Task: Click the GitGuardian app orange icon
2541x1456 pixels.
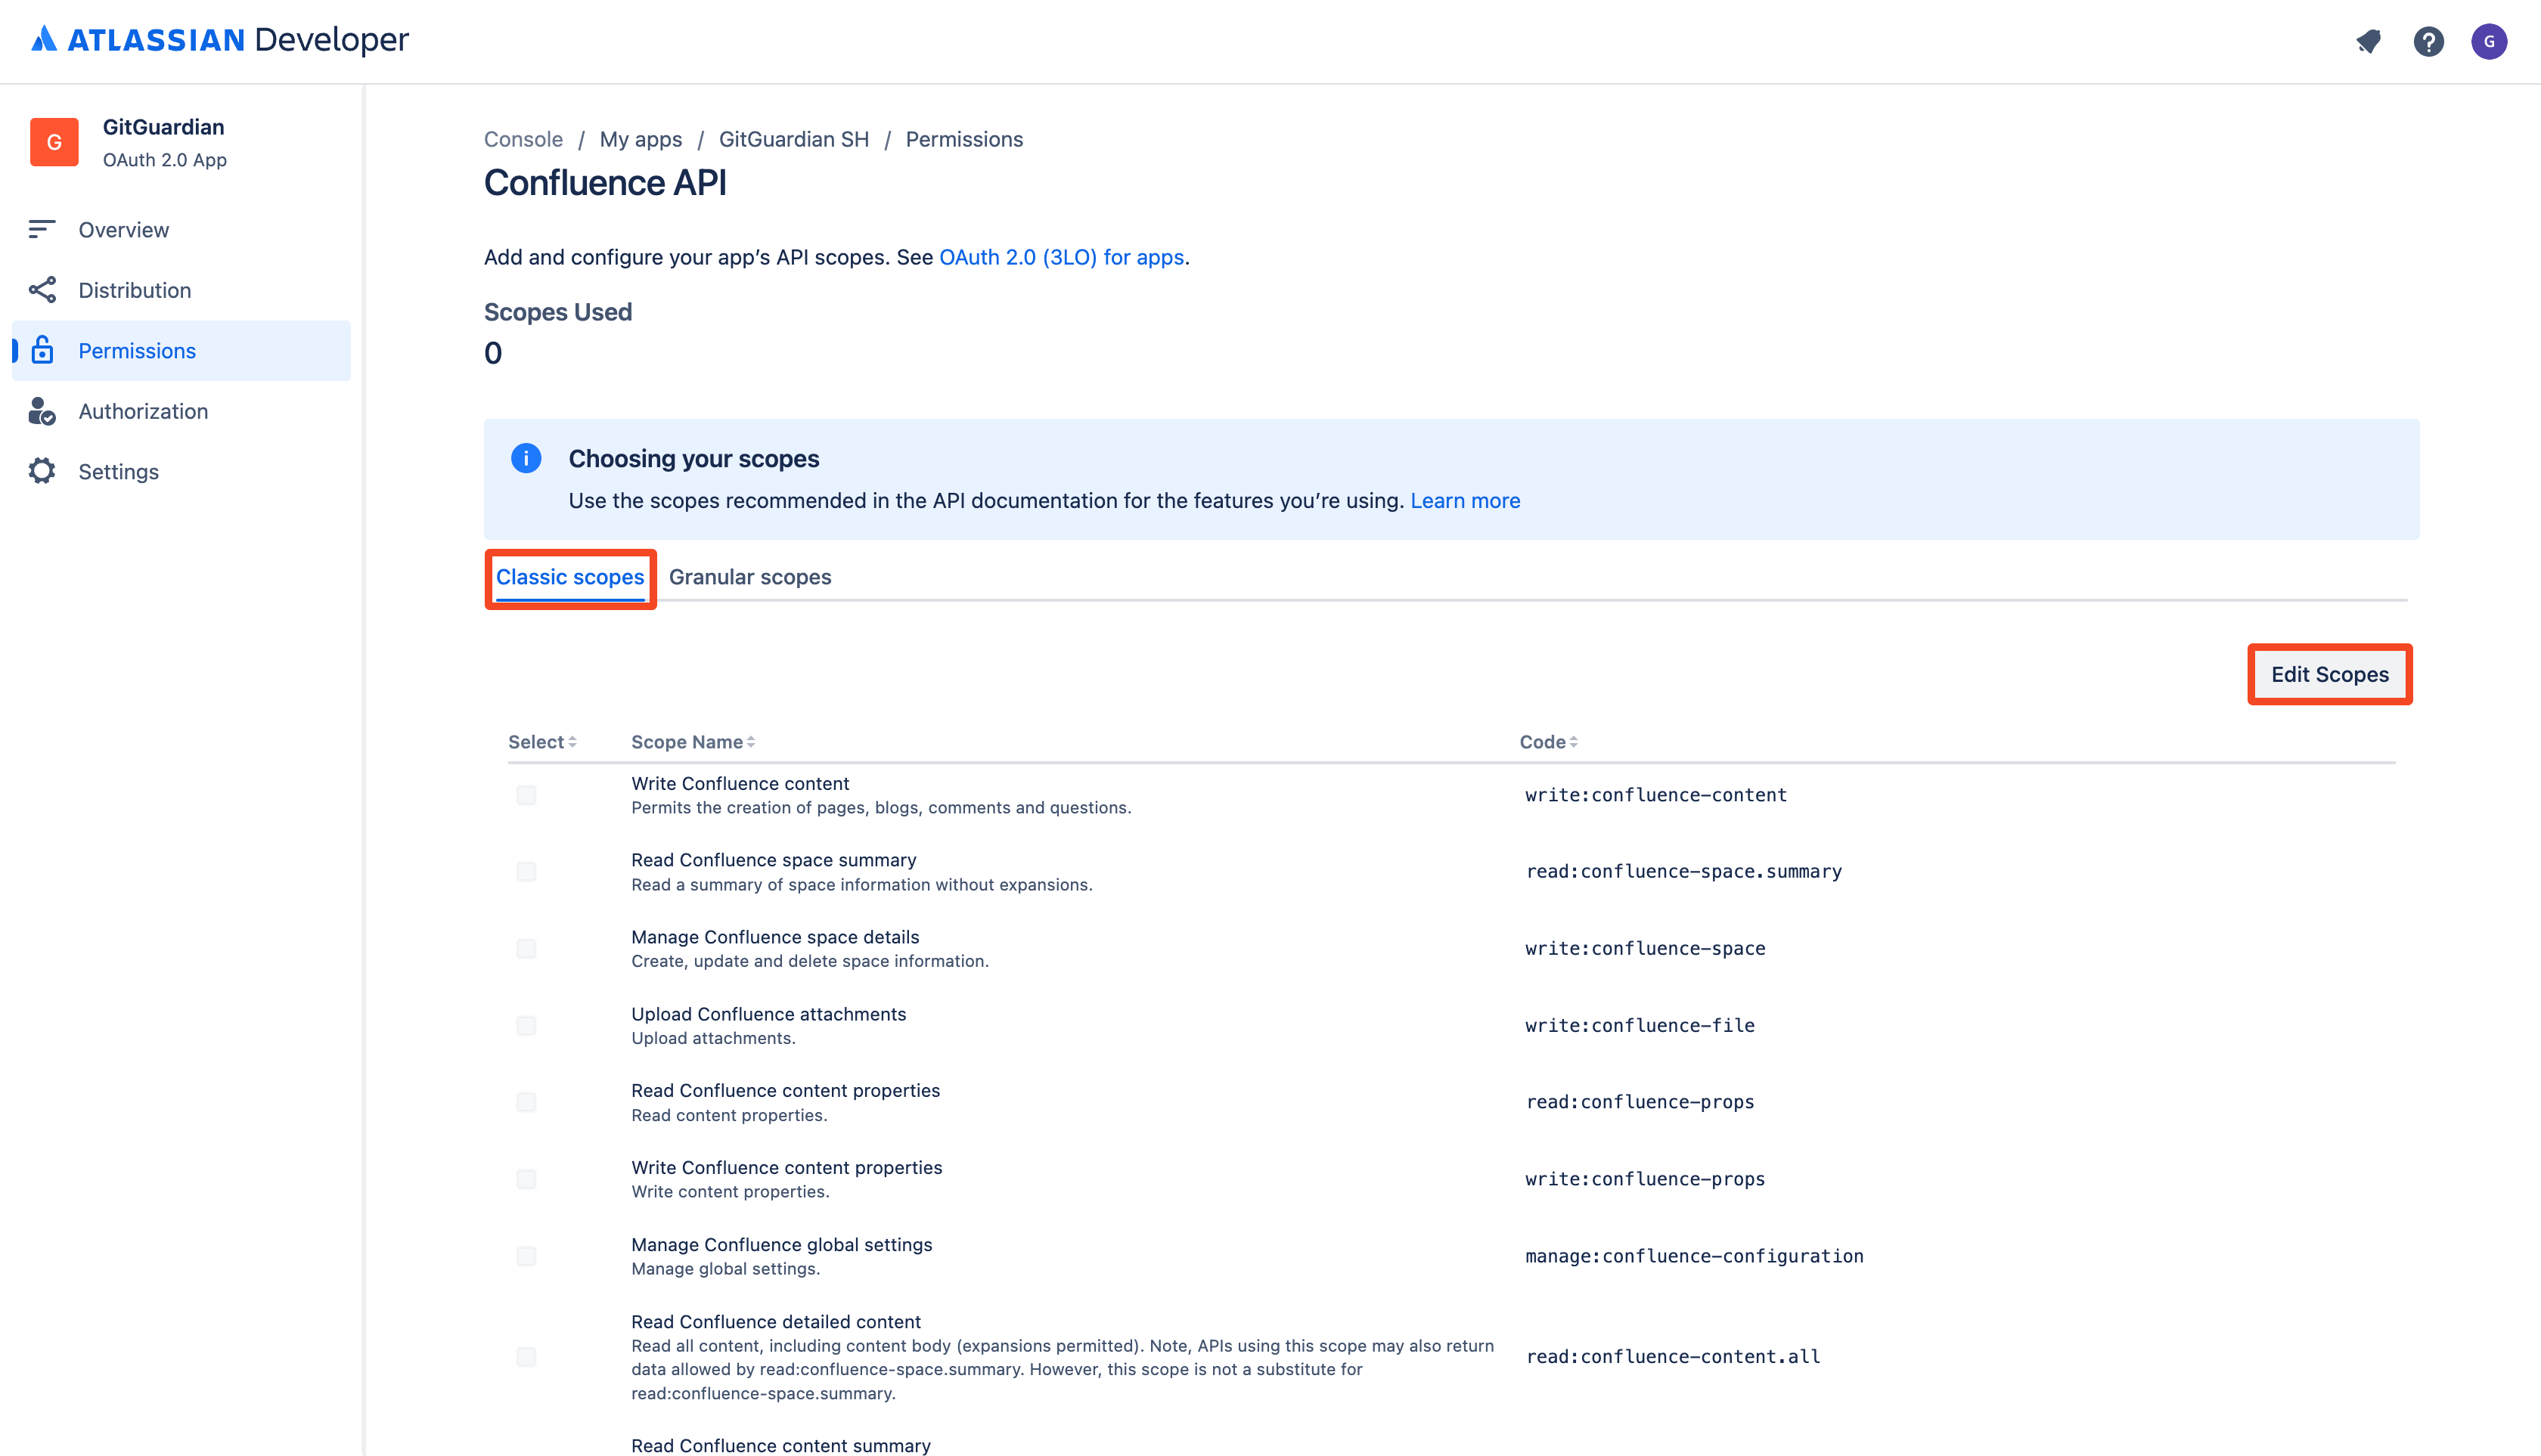Action: click(54, 142)
